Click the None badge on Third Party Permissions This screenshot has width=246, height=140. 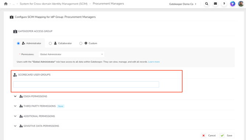pyautogui.click(x=61, y=106)
